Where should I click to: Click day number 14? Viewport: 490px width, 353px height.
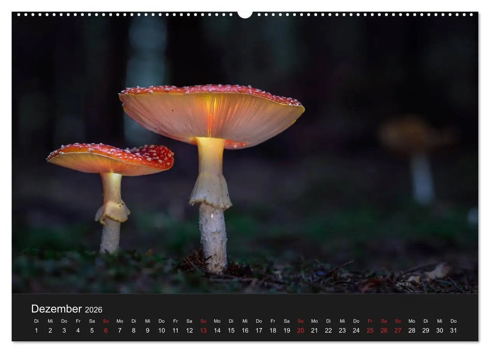tap(217, 330)
